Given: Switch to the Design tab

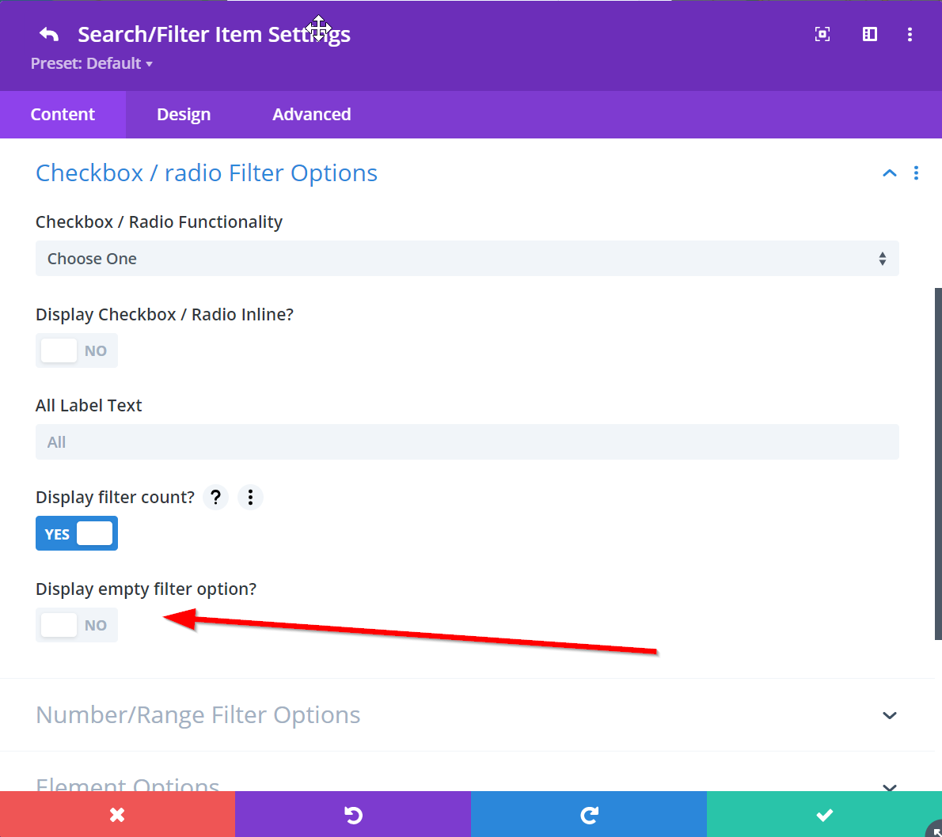Looking at the screenshot, I should (x=184, y=115).
